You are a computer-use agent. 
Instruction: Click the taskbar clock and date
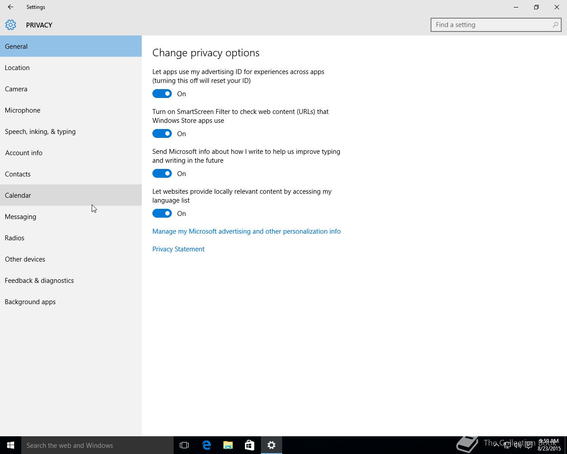pyautogui.click(x=549, y=445)
